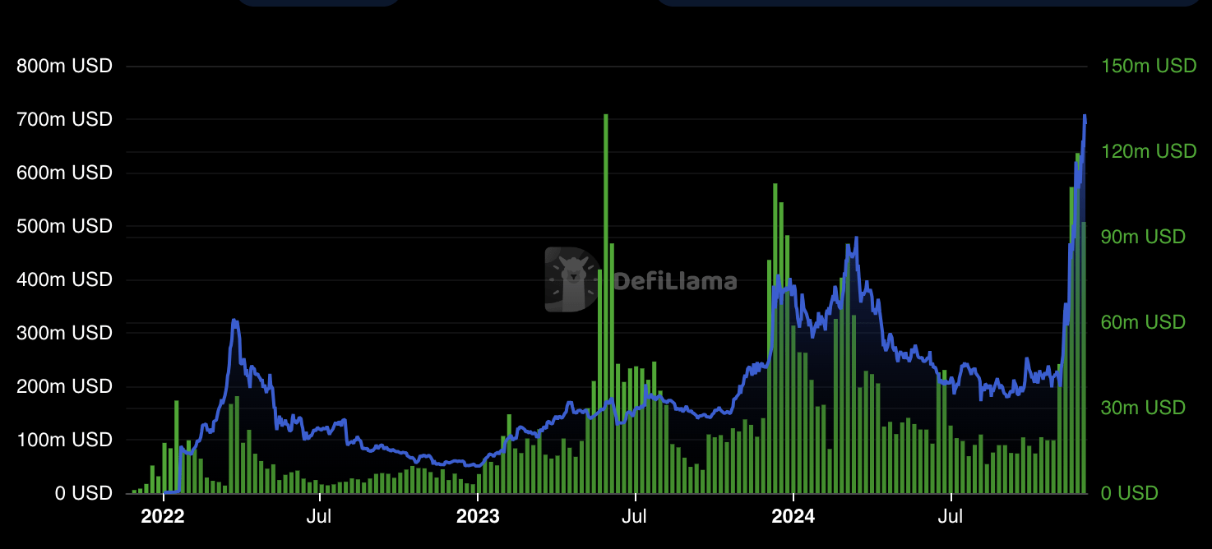Click the 800m USD axis label

tap(63, 66)
